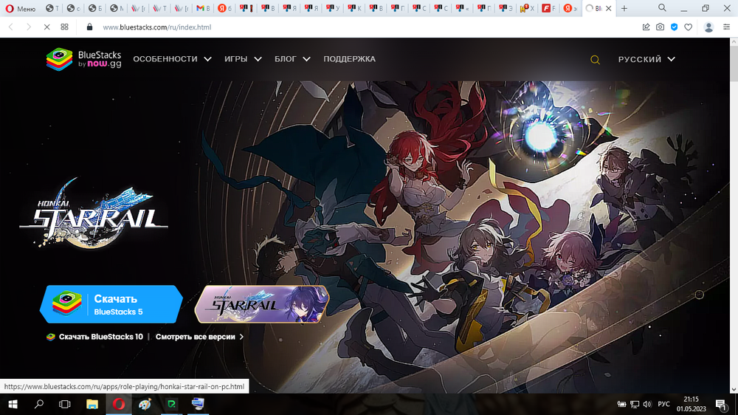Click the page vertical scrollbar thumb

point(734,64)
